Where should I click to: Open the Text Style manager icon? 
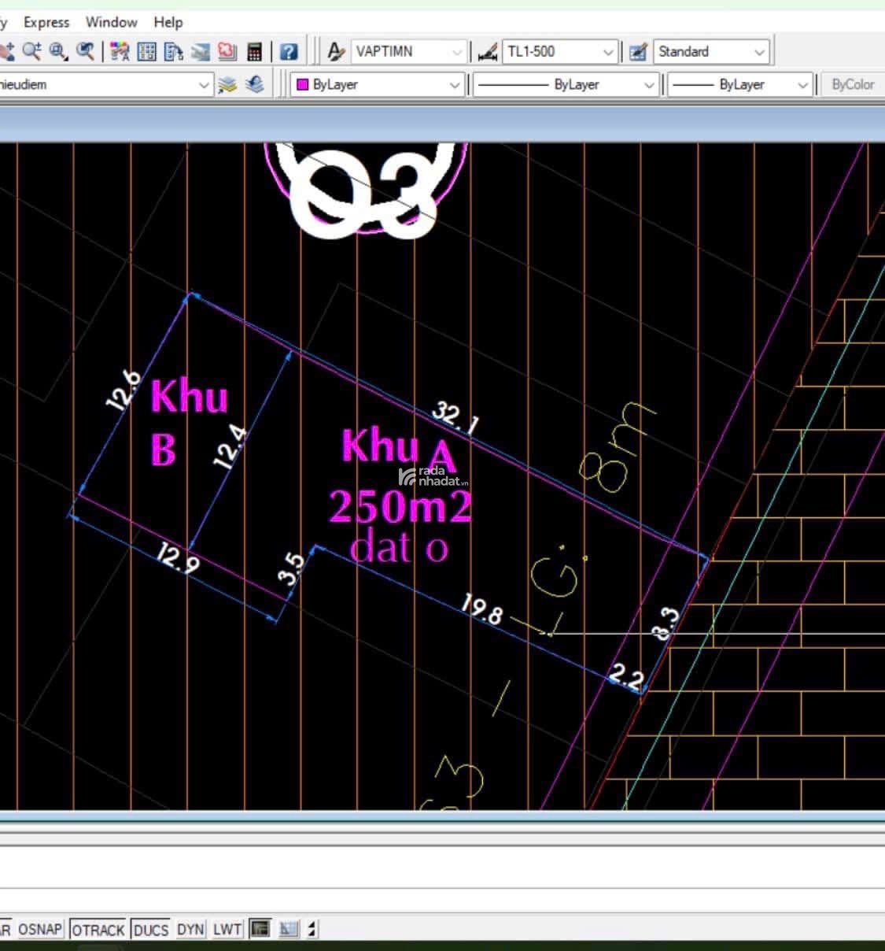(x=336, y=52)
